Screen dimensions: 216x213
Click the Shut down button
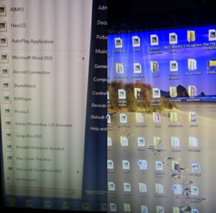95,193
